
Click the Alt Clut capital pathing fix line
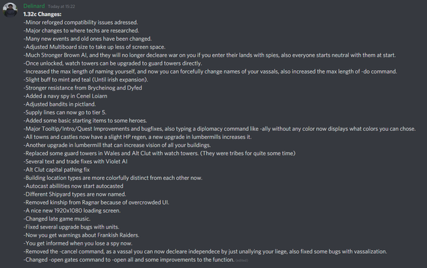click(x=57, y=170)
